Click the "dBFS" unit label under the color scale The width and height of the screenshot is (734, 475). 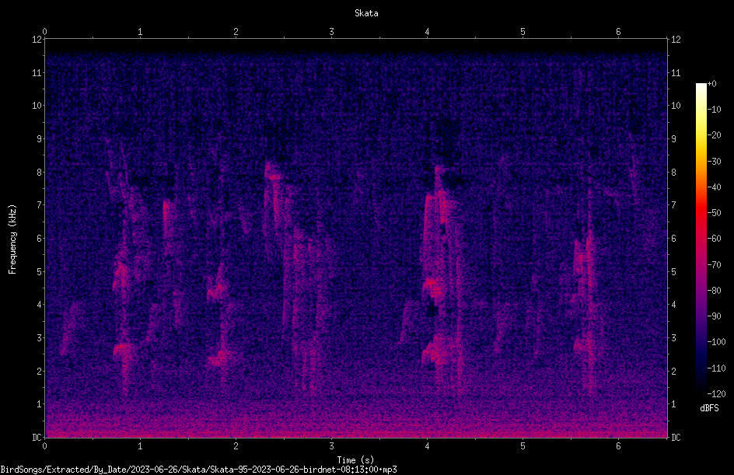coord(709,408)
